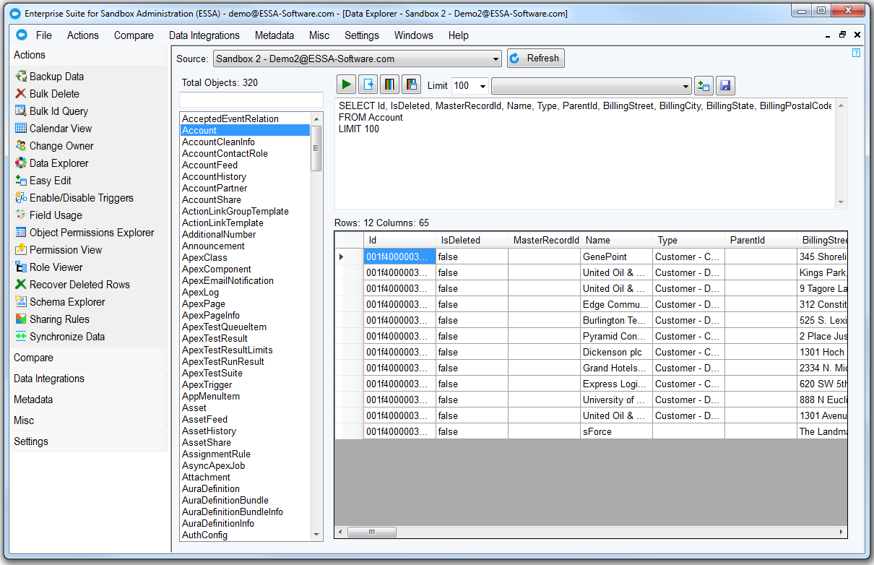Run the query with the green play button

tap(346, 85)
